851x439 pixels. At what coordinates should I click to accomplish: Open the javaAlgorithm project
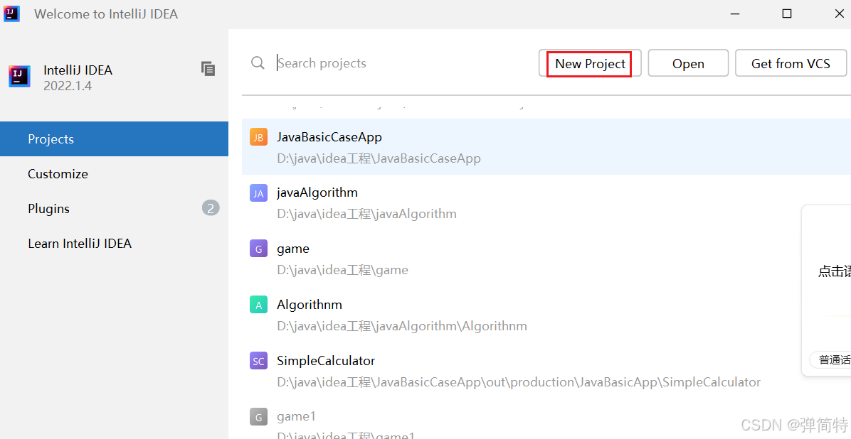click(546, 202)
